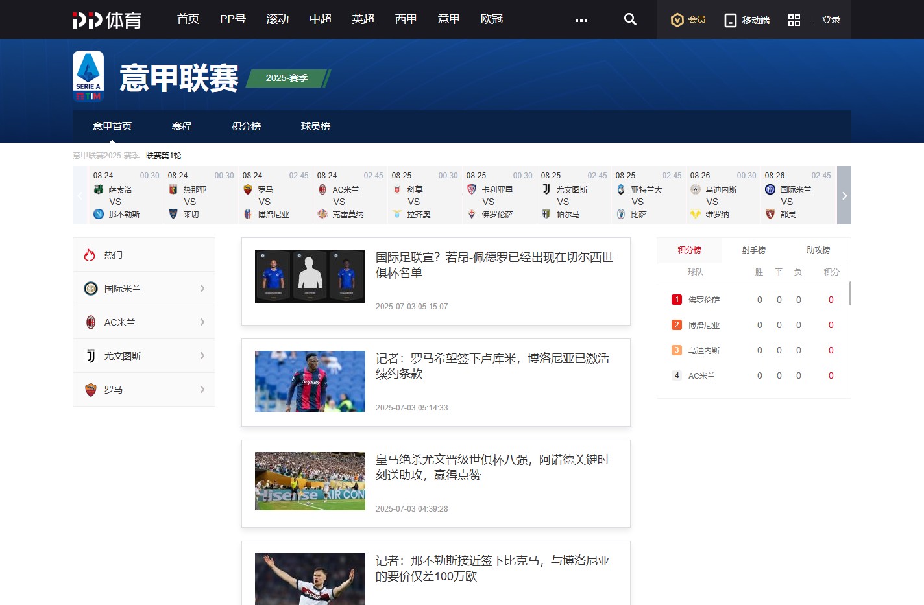
Task: Open 首页 in top navigation
Action: pyautogui.click(x=188, y=19)
